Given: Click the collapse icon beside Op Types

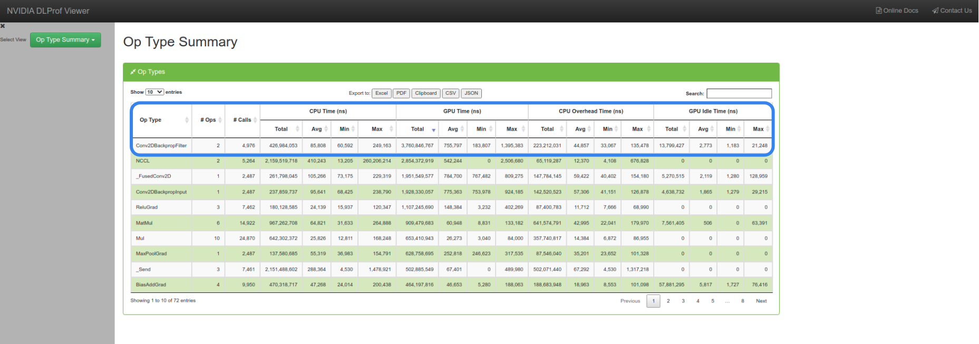Looking at the screenshot, I should pos(133,72).
